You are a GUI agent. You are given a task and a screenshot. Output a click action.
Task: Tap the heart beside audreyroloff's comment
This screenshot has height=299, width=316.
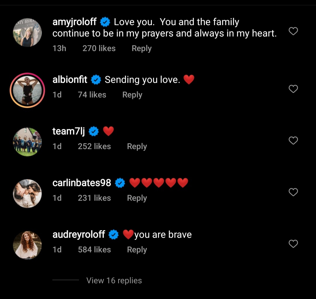[293, 244]
